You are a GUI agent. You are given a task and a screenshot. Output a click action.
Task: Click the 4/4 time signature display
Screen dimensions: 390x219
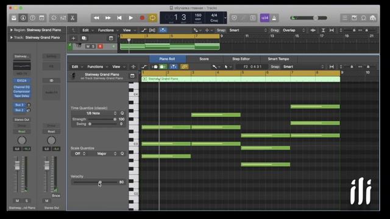[x=214, y=15]
